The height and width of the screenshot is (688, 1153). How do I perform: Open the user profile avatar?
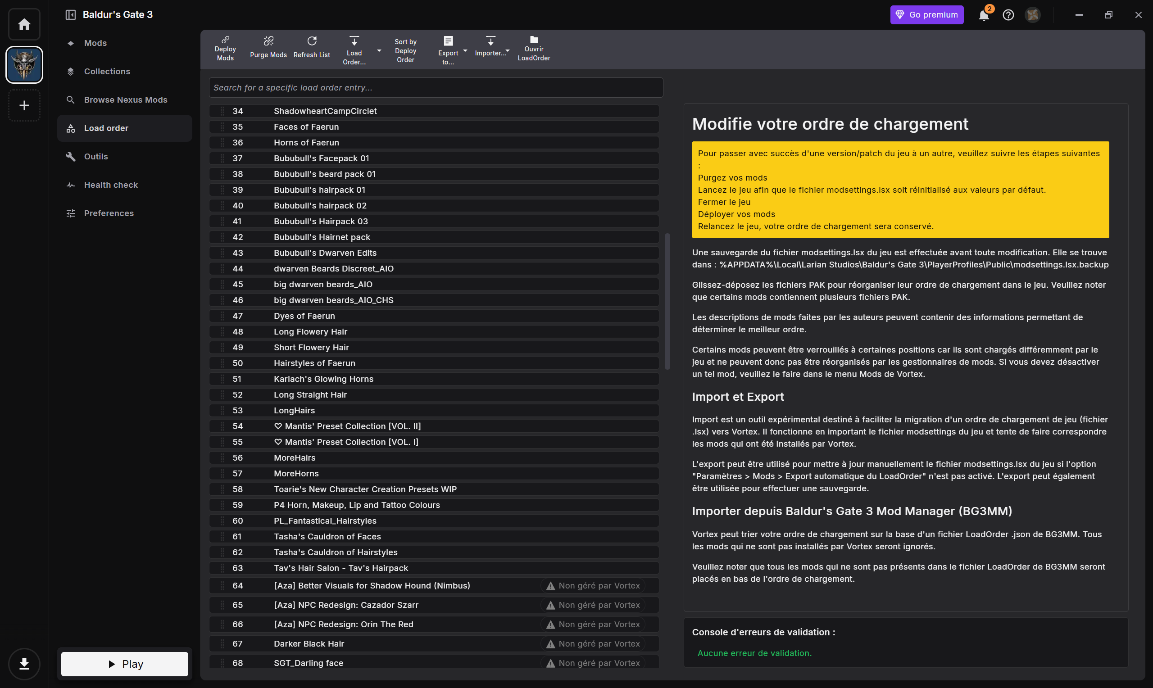pyautogui.click(x=1032, y=15)
